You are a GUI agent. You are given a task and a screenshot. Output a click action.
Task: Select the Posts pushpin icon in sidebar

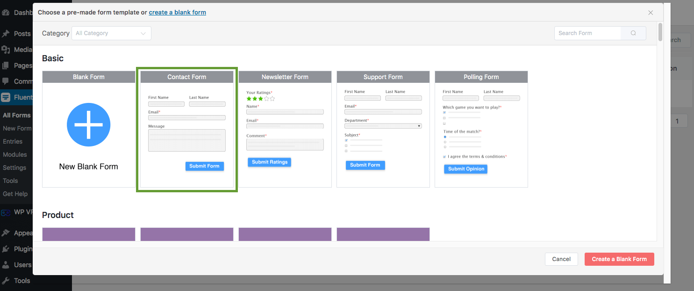point(6,33)
